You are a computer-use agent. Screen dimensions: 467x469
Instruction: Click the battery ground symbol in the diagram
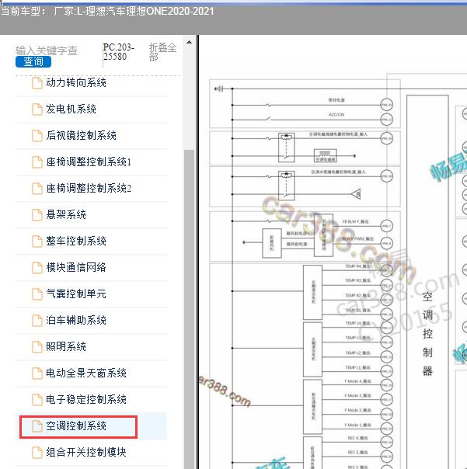tap(219, 89)
